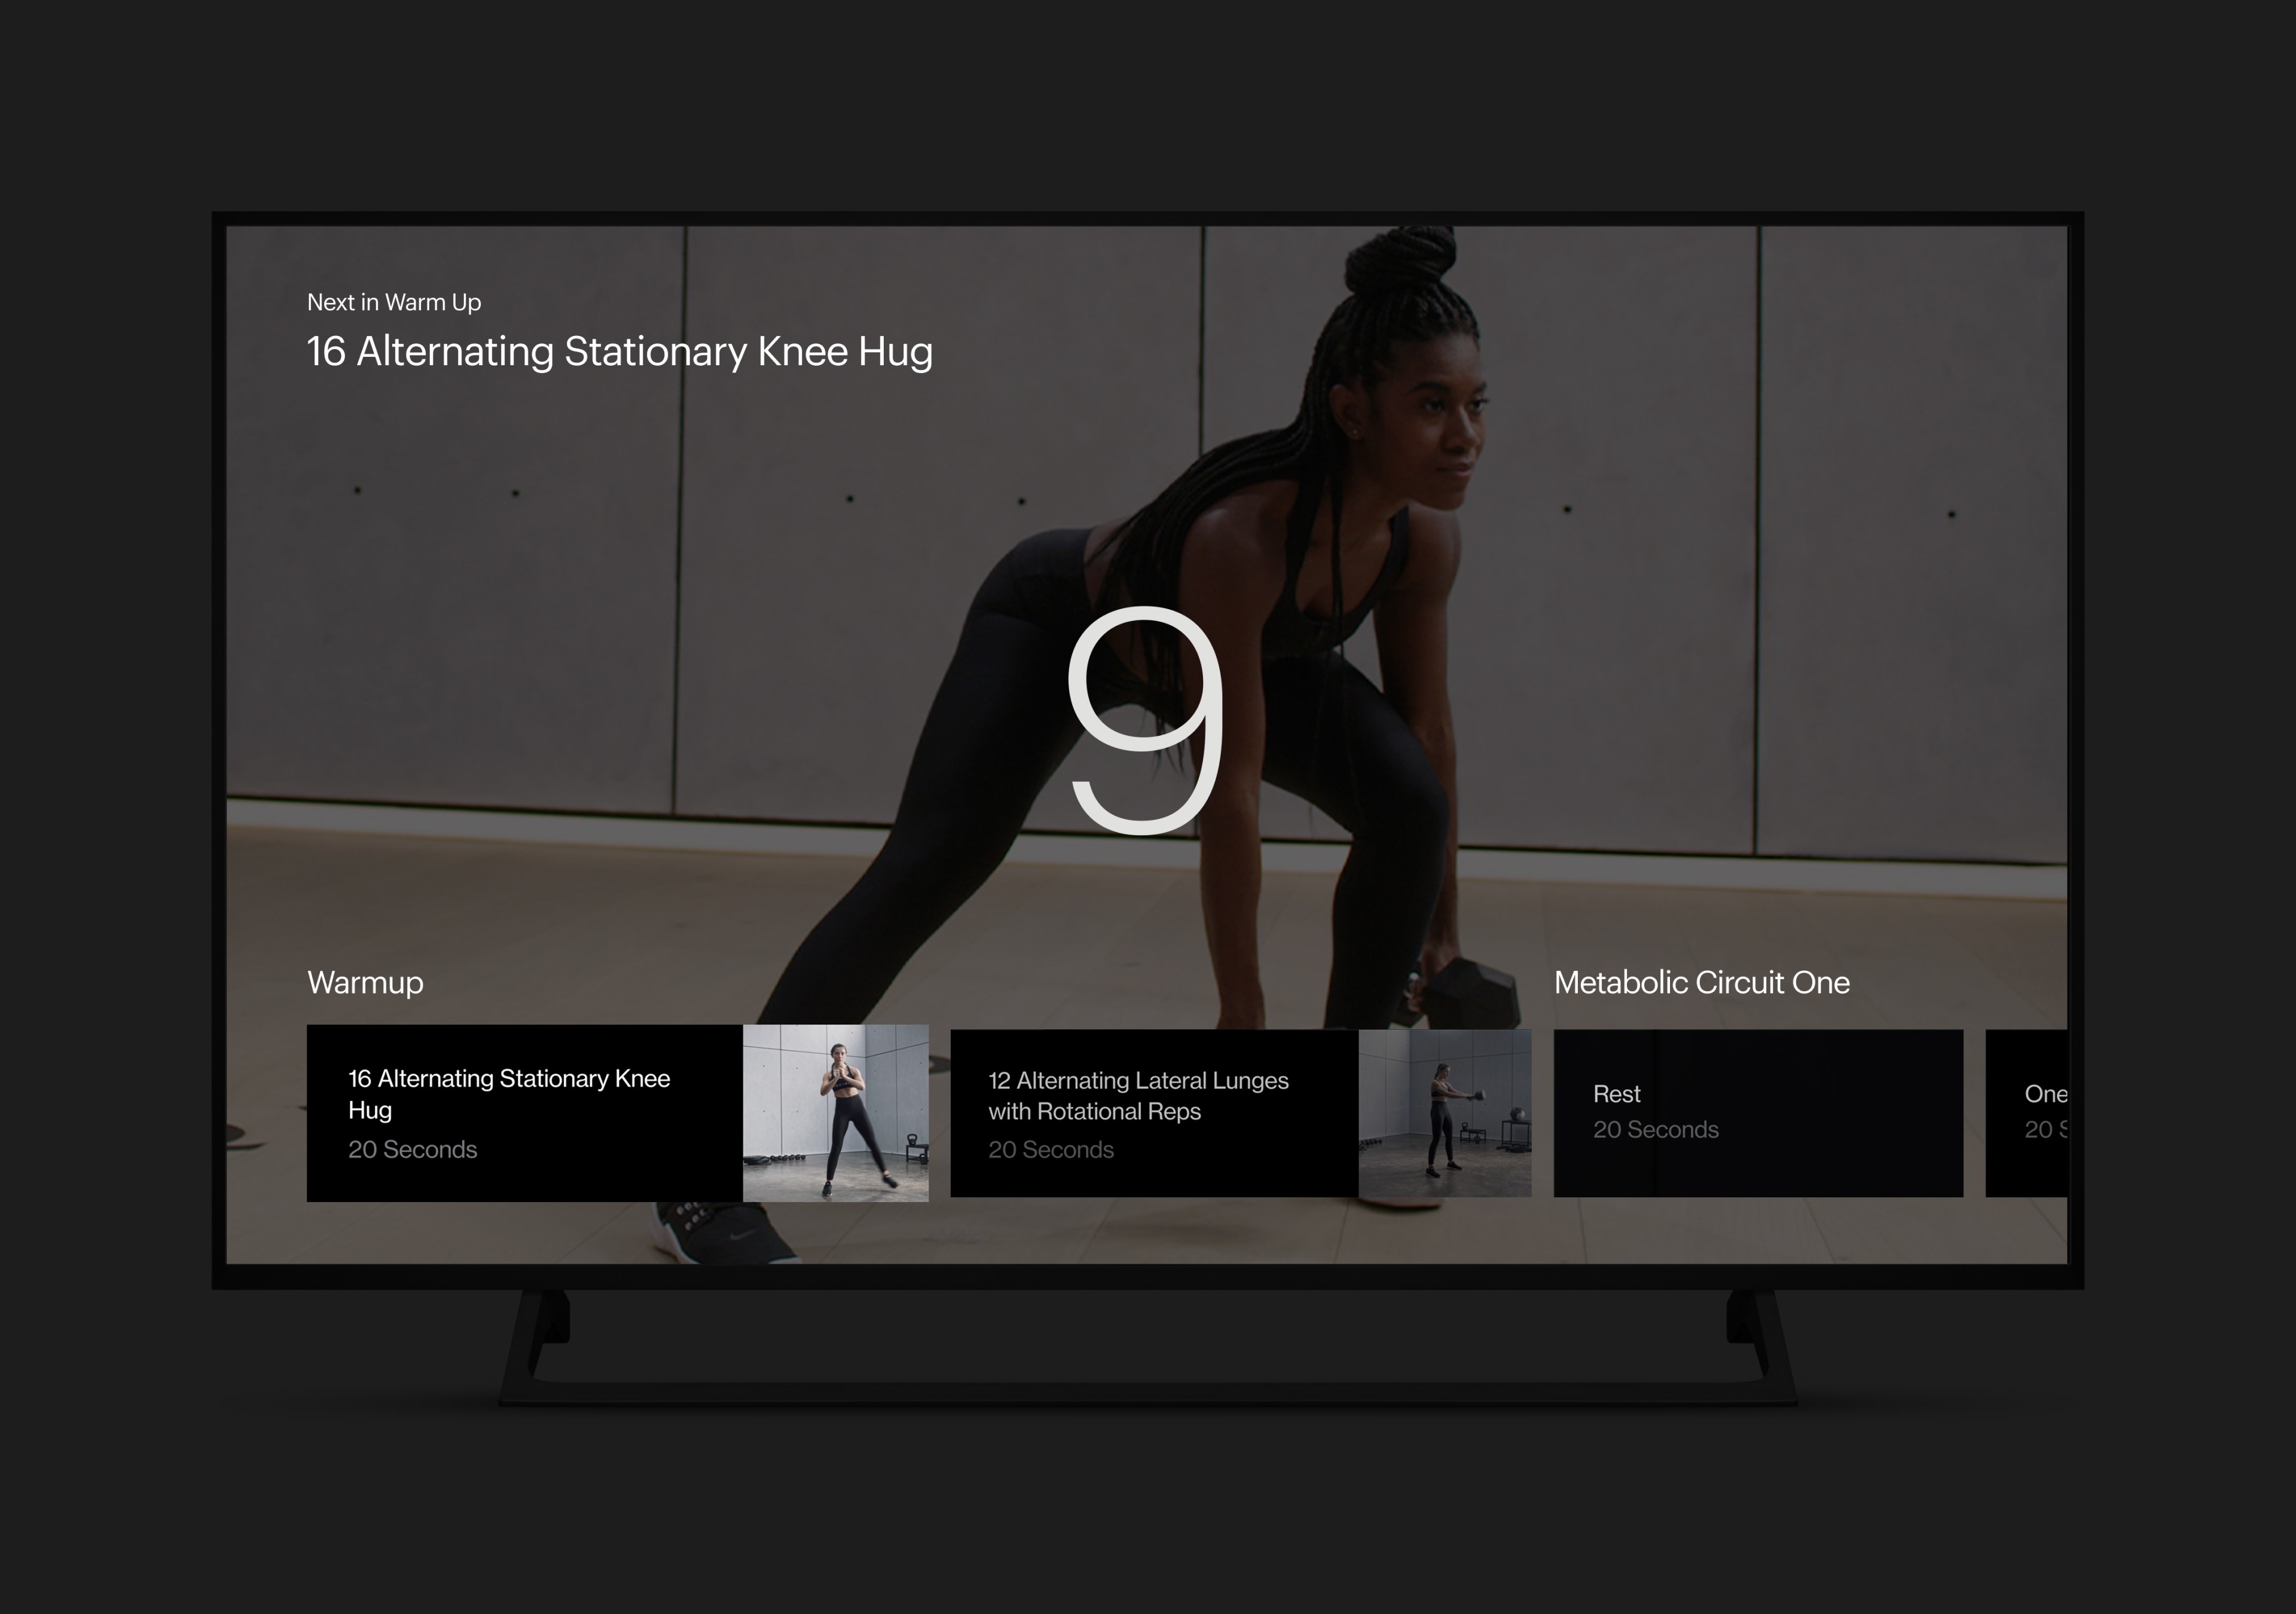This screenshot has width=2296, height=1614.
Task: Select the partially visible One card
Action: coord(2044,1093)
